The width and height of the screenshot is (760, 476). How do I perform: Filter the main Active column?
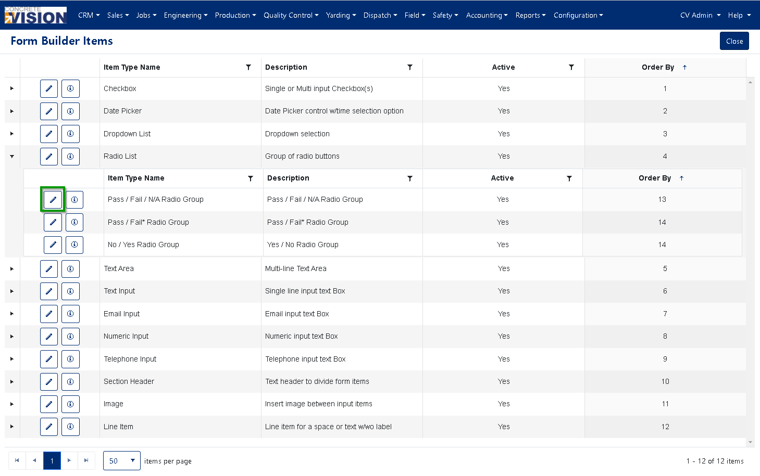click(x=571, y=67)
